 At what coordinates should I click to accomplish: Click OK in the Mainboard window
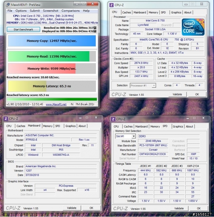91,208
